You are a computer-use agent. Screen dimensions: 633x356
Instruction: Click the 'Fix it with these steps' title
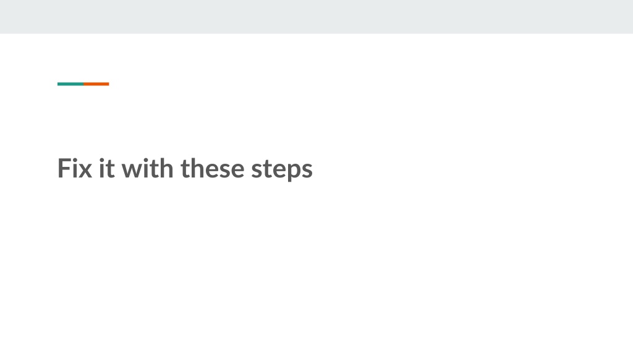click(x=185, y=168)
